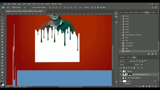Select the Clone Stamp tool
The image size is (160, 90).
point(2,42)
